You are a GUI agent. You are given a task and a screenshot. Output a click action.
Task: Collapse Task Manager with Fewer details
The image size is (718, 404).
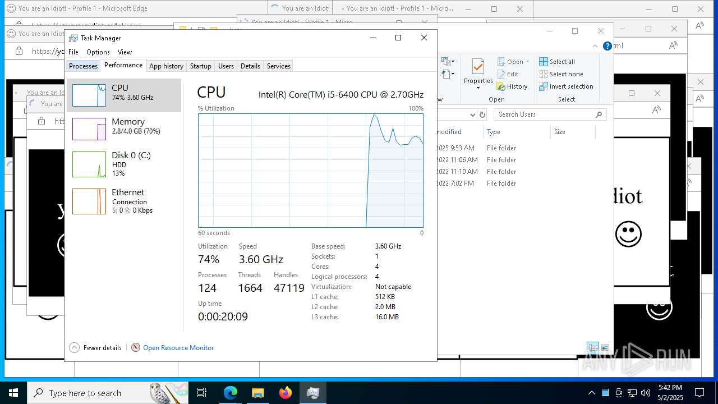click(x=95, y=348)
